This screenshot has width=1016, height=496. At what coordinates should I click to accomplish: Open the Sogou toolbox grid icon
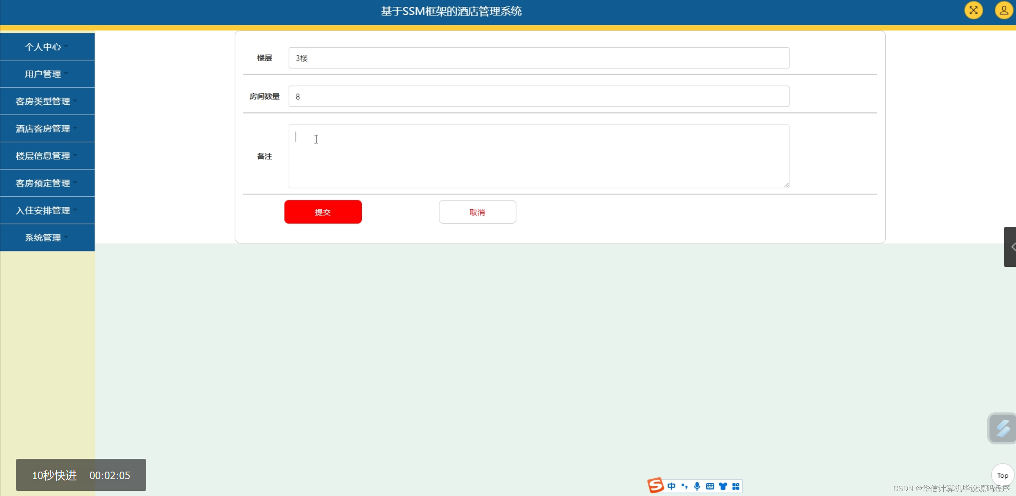pos(735,486)
